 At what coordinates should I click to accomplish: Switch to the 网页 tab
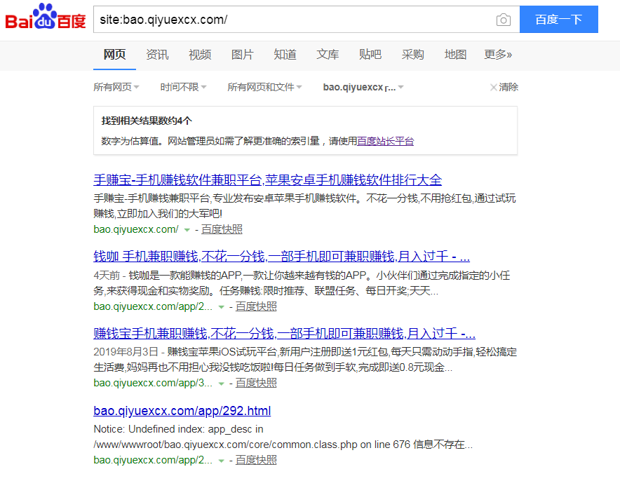[x=114, y=55]
